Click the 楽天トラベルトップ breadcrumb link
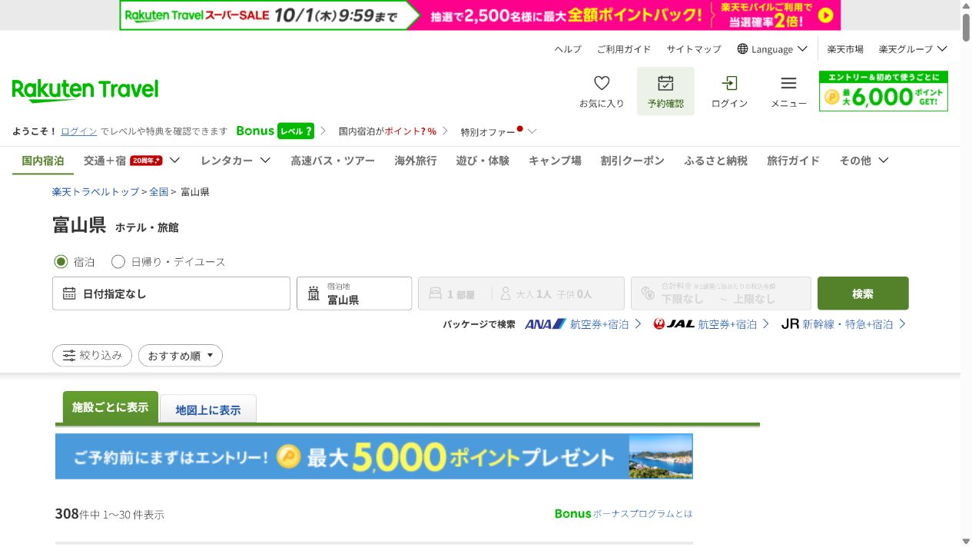972x547 pixels. (96, 192)
